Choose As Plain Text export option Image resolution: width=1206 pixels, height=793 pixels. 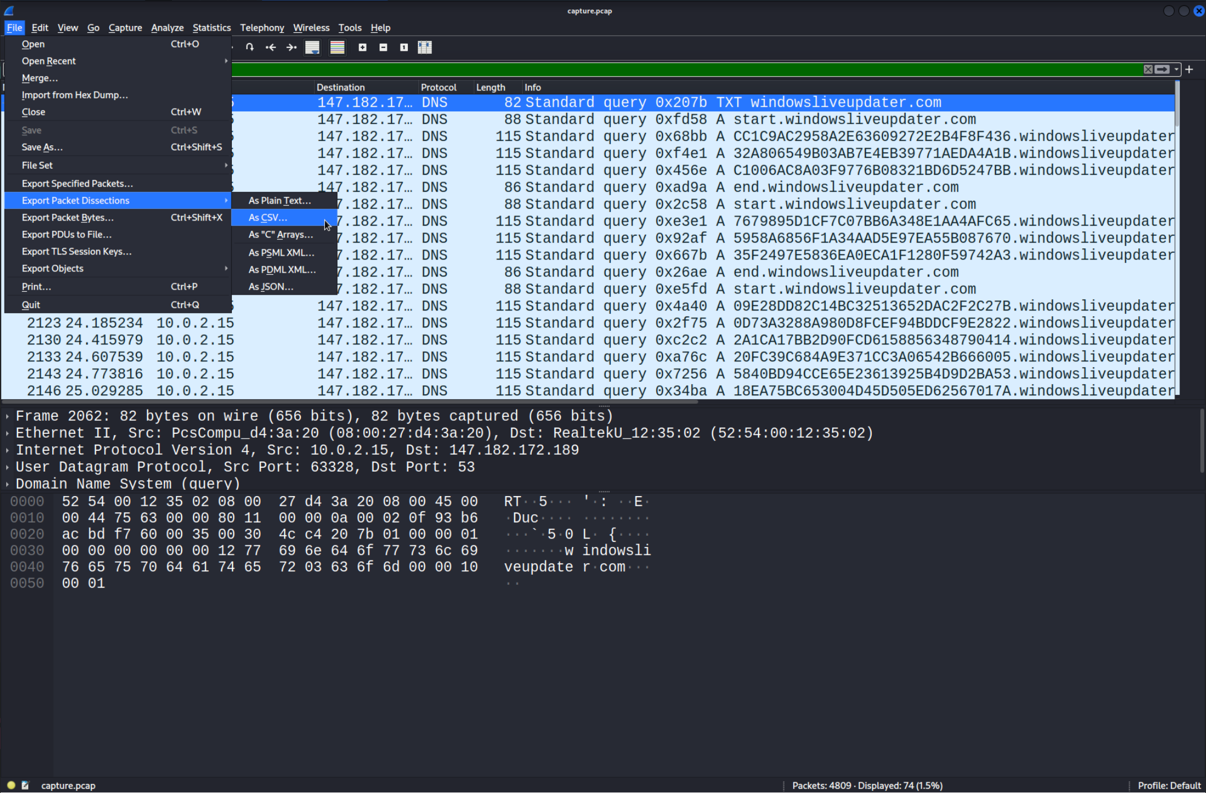pyautogui.click(x=284, y=200)
